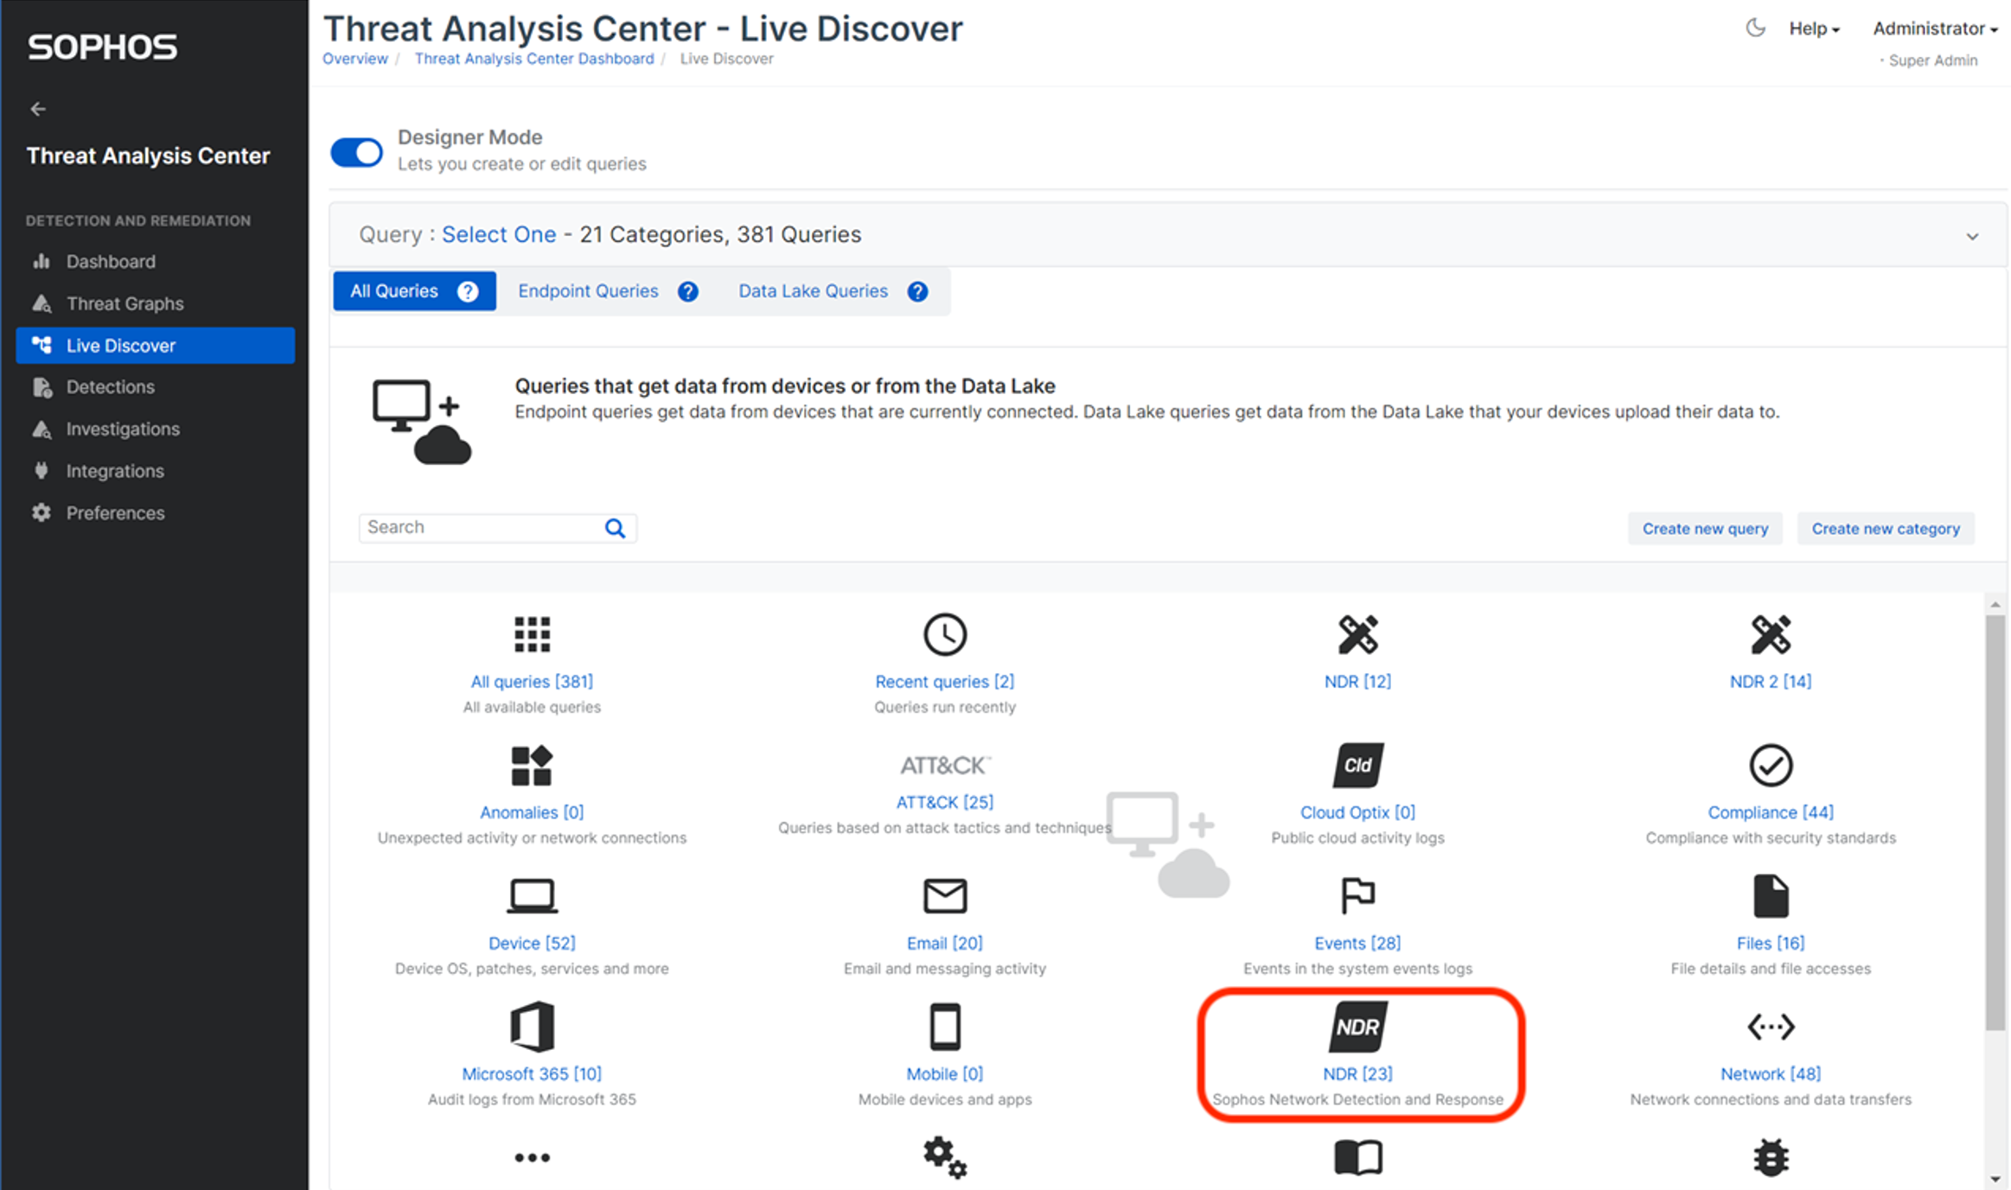The width and height of the screenshot is (2011, 1190).
Task: Open the Cloud Optix category icon
Action: point(1357,765)
